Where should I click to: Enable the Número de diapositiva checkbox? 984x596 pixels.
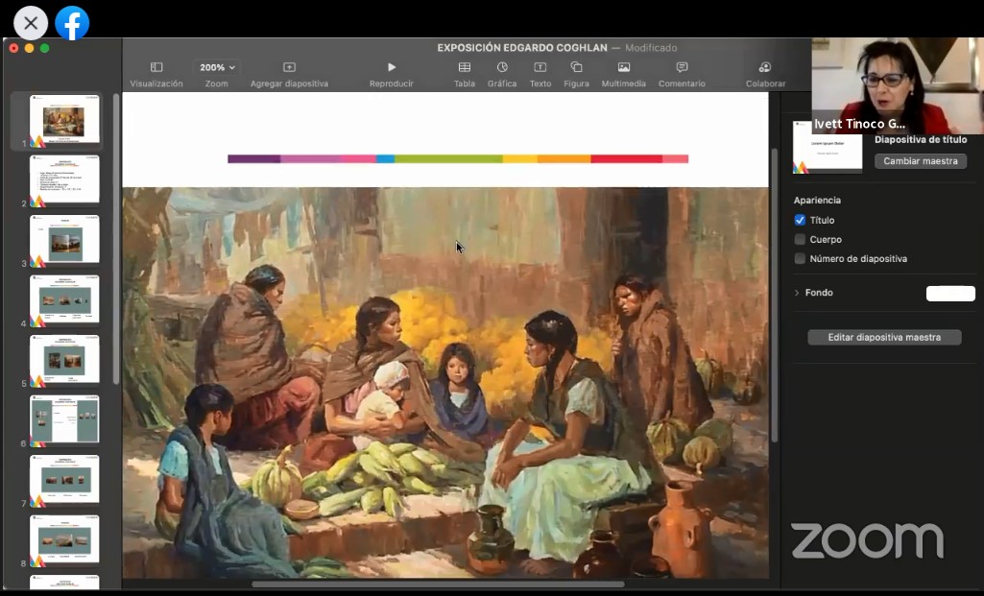pyautogui.click(x=800, y=258)
